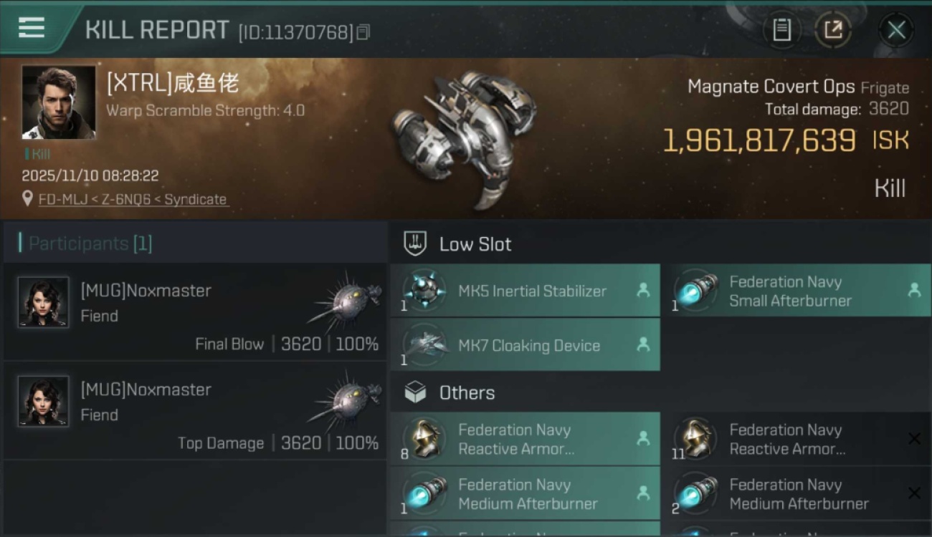
Task: Select dropped Federation Navy Reactive Armor item
Action: [x=525, y=439]
